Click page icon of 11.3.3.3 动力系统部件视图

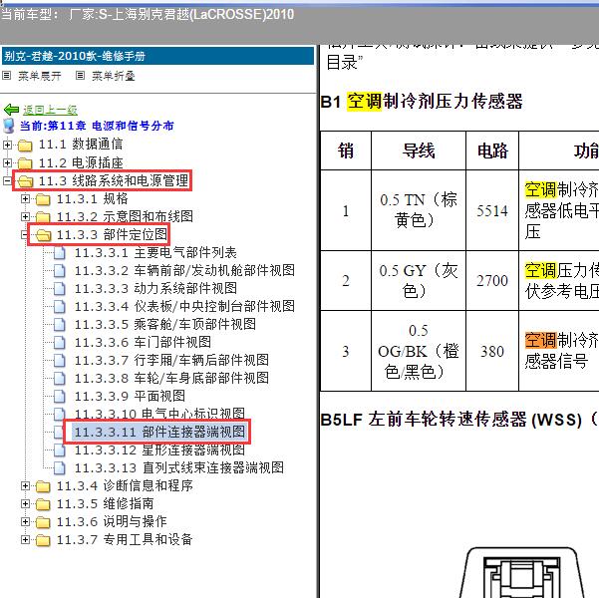60,289
